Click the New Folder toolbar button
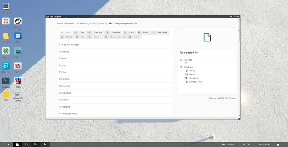The height and width of the screenshot is (147, 288). pyautogui.click(x=160, y=33)
